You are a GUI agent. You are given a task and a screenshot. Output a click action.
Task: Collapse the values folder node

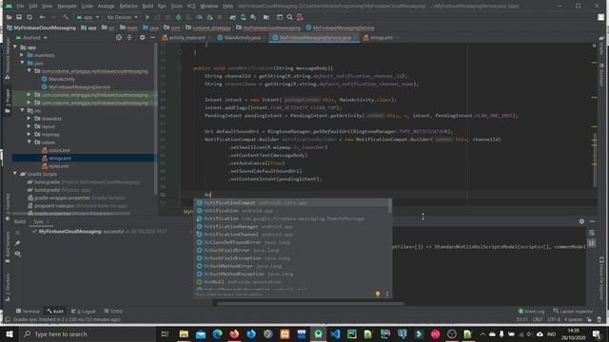coord(29,142)
